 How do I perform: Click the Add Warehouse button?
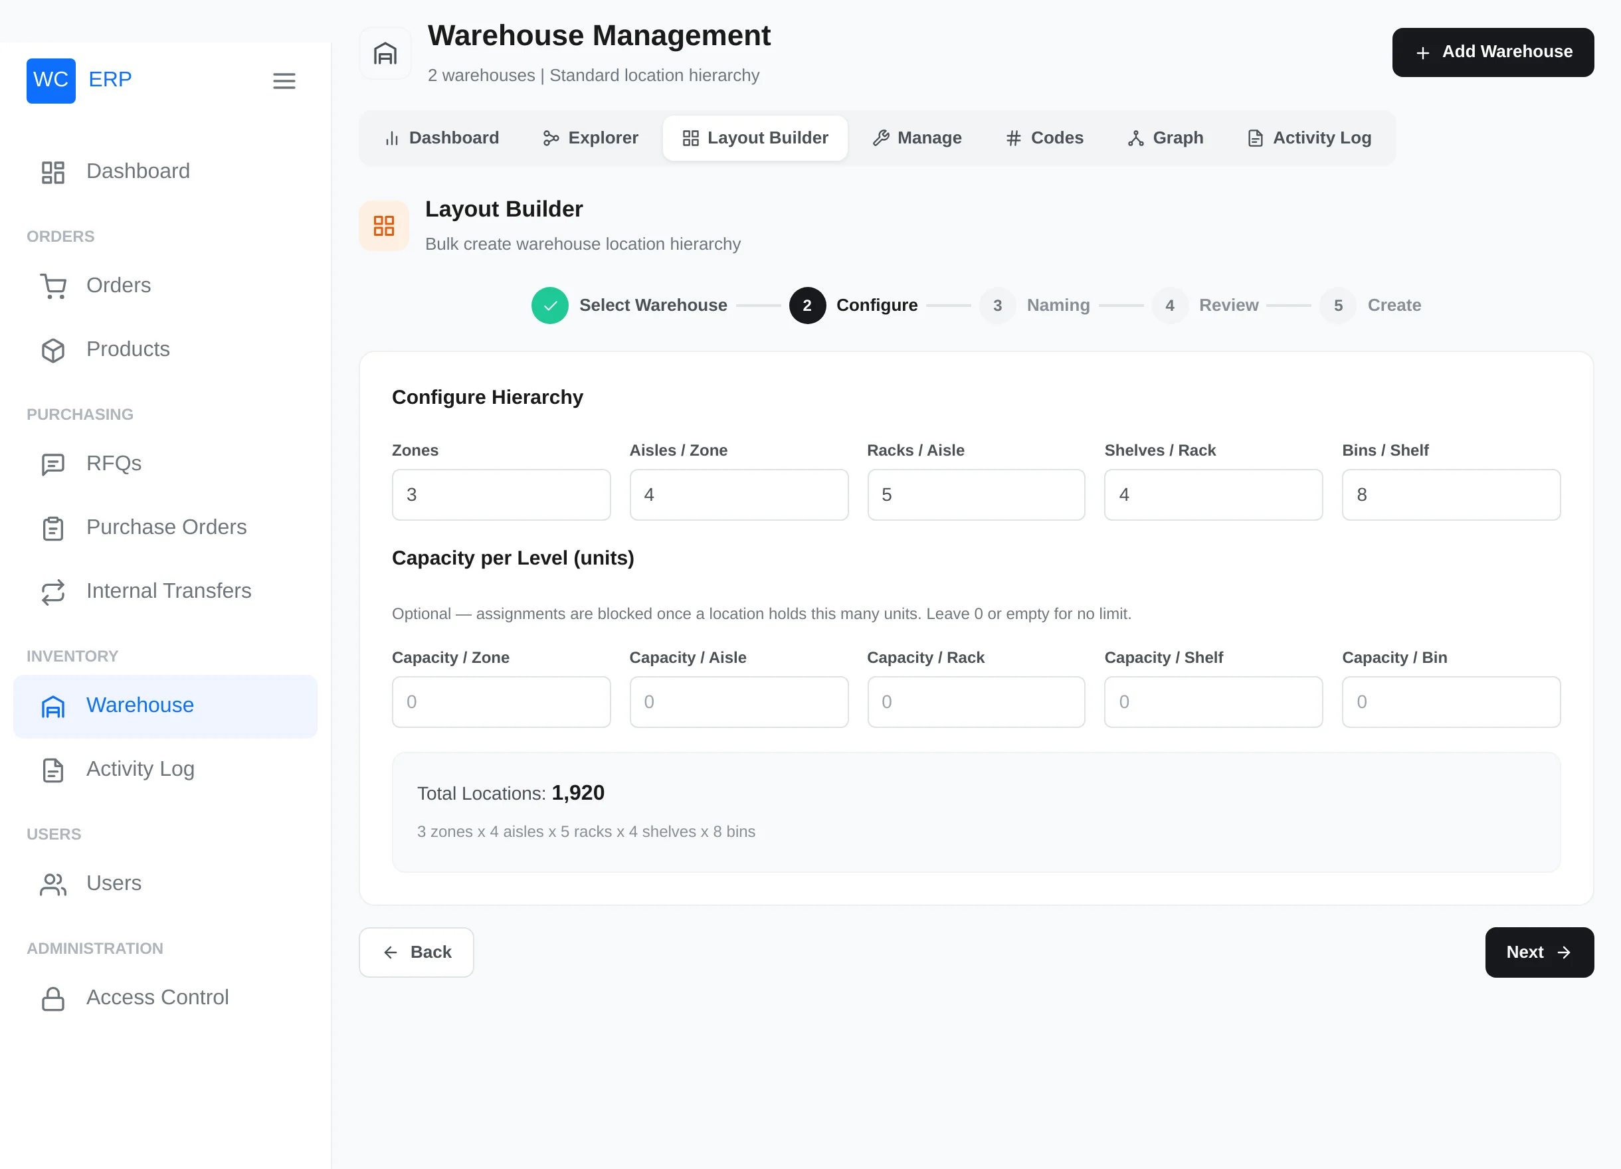tap(1492, 52)
